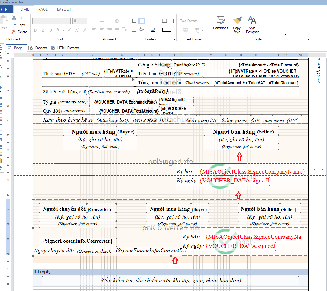327x291 pixels.
Task: Switch to the PAGE ribbon tab
Action: pyautogui.click(x=43, y=9)
